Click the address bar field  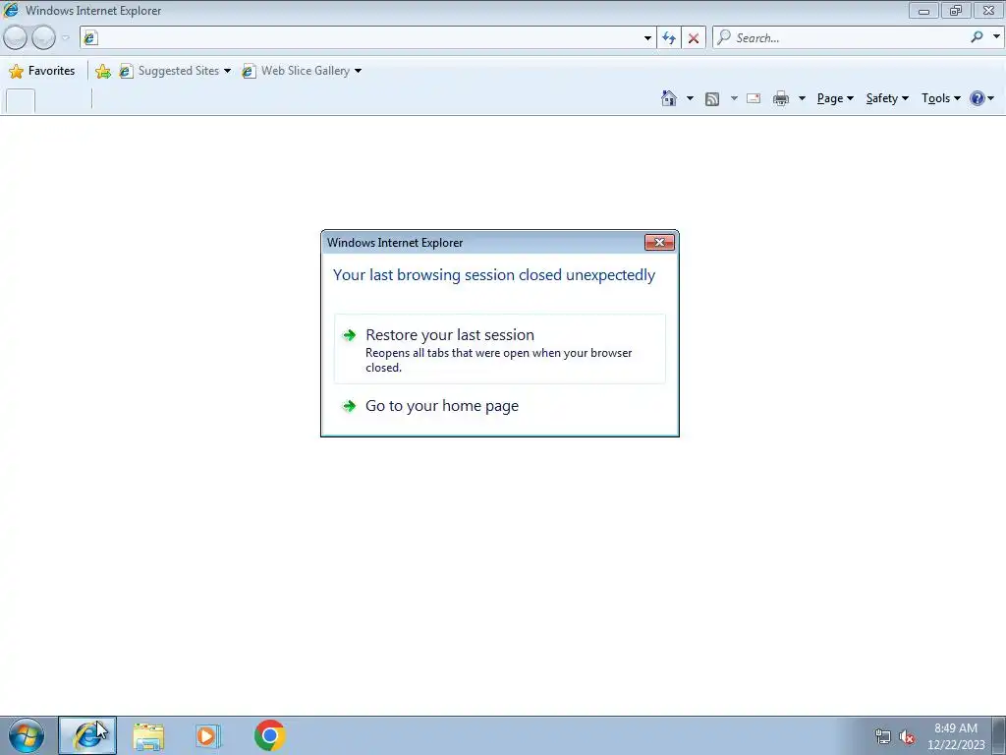click(361, 38)
